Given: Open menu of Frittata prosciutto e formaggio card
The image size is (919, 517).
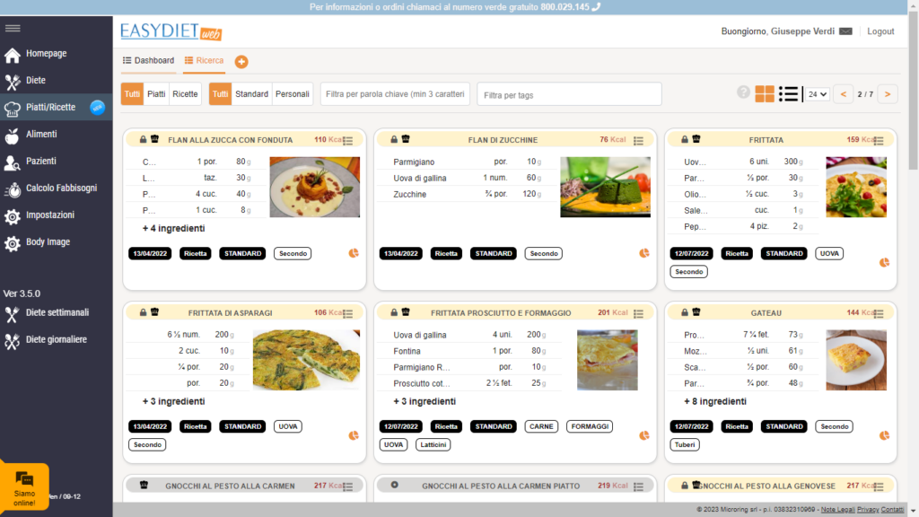Looking at the screenshot, I should pyautogui.click(x=639, y=313).
